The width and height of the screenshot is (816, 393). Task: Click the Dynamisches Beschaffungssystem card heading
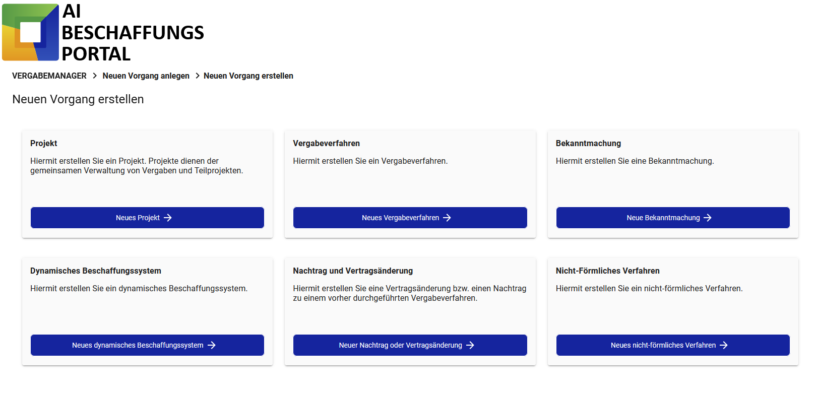(x=96, y=271)
